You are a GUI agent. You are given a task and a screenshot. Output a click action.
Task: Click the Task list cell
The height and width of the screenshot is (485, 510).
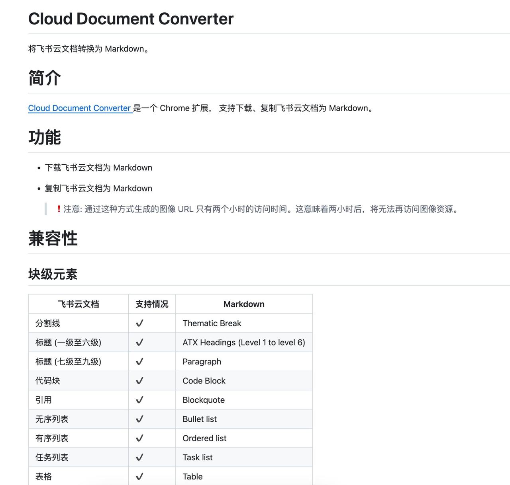click(x=244, y=457)
